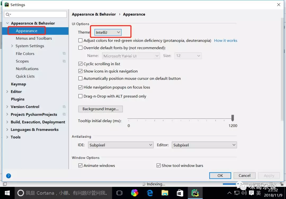Toggle Hide navigation popups on focus loss
This screenshot has height=199, width=286.
[x=80, y=87]
